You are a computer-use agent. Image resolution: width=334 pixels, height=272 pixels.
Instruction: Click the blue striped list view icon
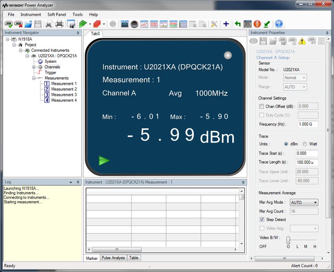(x=183, y=24)
